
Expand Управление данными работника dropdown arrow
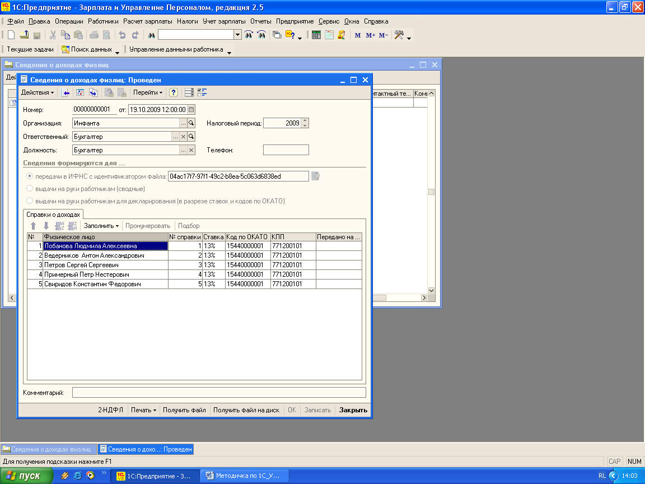tap(229, 52)
